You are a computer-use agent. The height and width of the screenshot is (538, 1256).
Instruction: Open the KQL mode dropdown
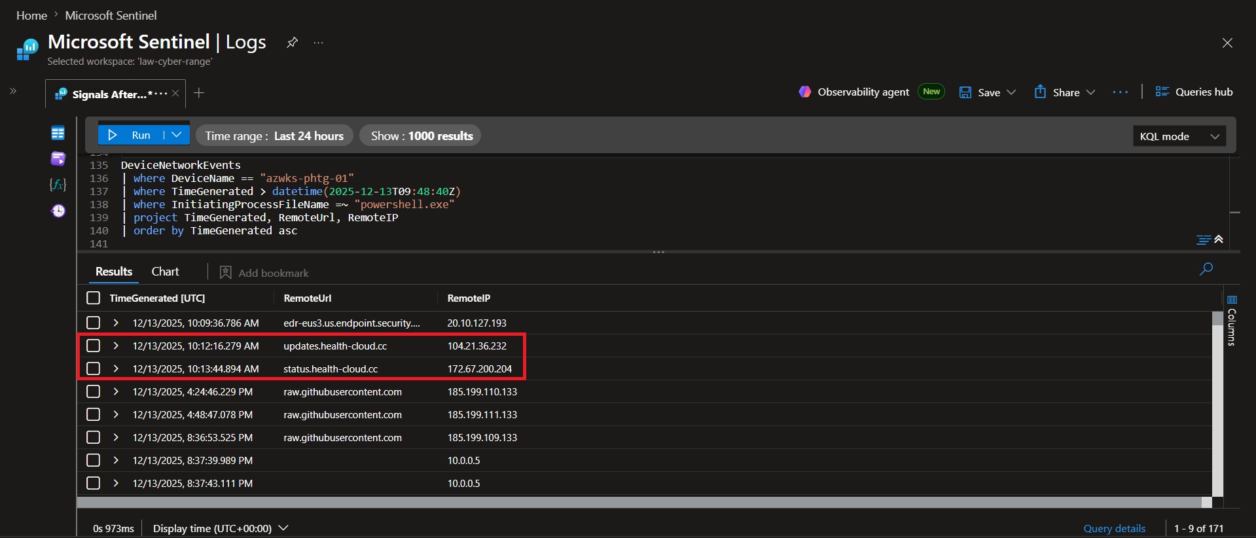pyautogui.click(x=1179, y=136)
